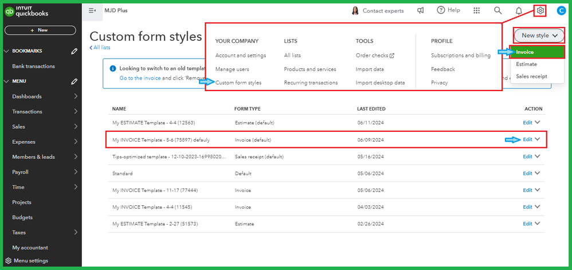Edit the Tips-optimized template
Image resolution: width=572 pixels, height=270 pixels.
click(x=527, y=156)
